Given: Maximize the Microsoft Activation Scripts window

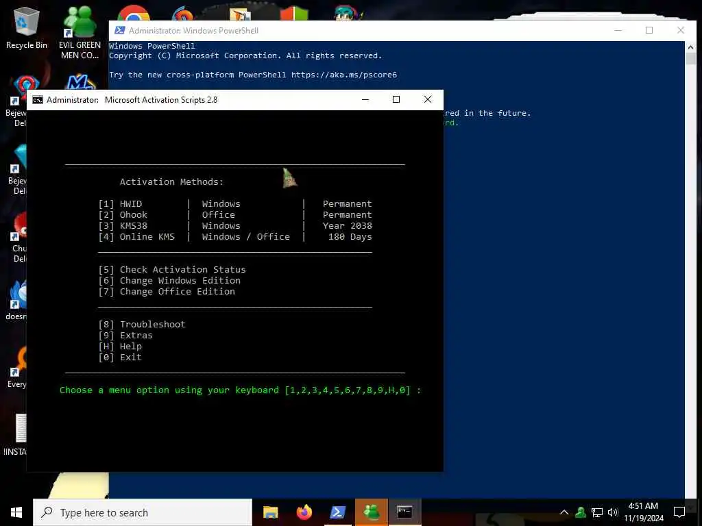Looking at the screenshot, I should pos(396,99).
